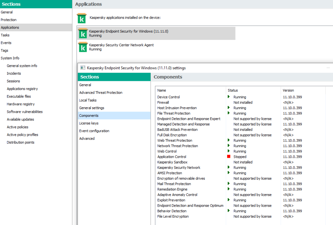Sort components by the Status column header
The height and width of the screenshot is (225, 333).
tap(233, 91)
